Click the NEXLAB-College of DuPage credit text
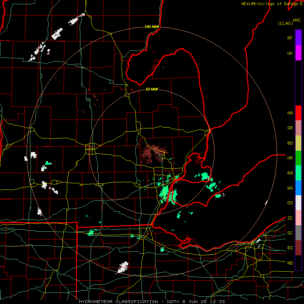Image resolution: width=304 pixels, height=304 pixels. click(x=270, y=4)
